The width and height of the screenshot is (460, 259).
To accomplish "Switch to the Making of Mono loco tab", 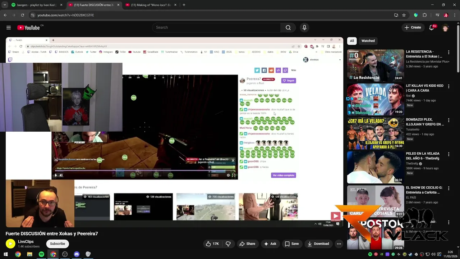I will pos(150,5).
